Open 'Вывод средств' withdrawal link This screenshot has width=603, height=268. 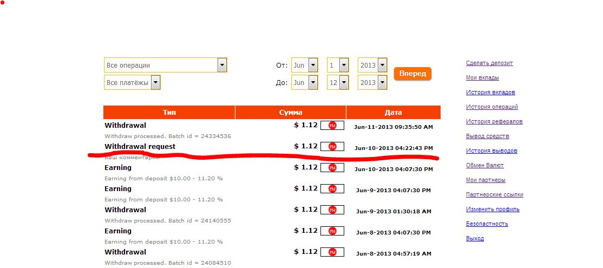click(487, 136)
